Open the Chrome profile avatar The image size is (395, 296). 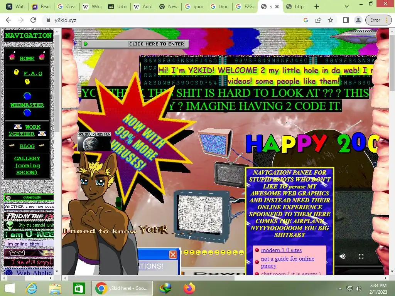click(x=358, y=20)
